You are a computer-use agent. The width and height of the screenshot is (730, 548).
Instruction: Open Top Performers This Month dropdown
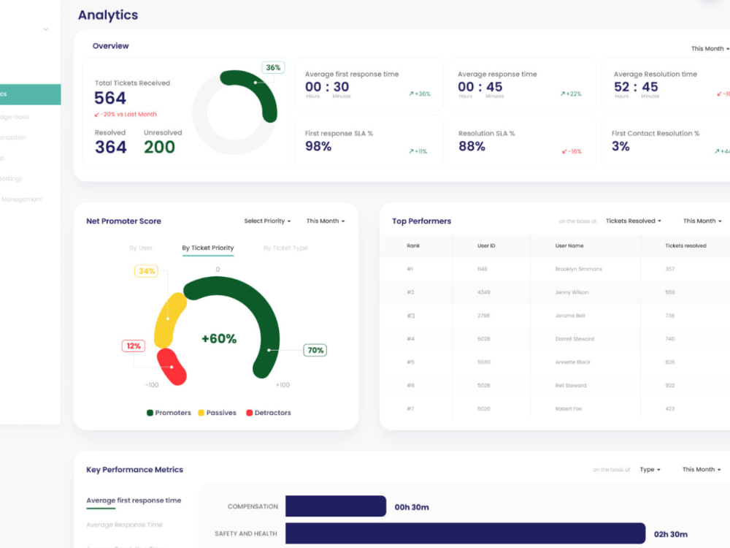(x=702, y=221)
